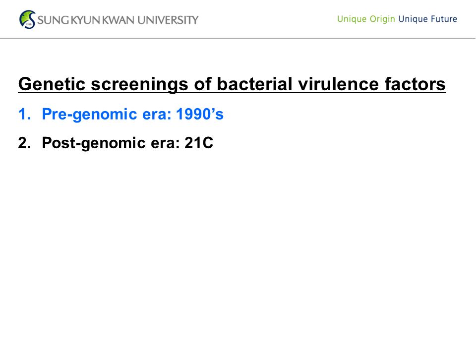Click the 1990's text in blue

(200, 114)
